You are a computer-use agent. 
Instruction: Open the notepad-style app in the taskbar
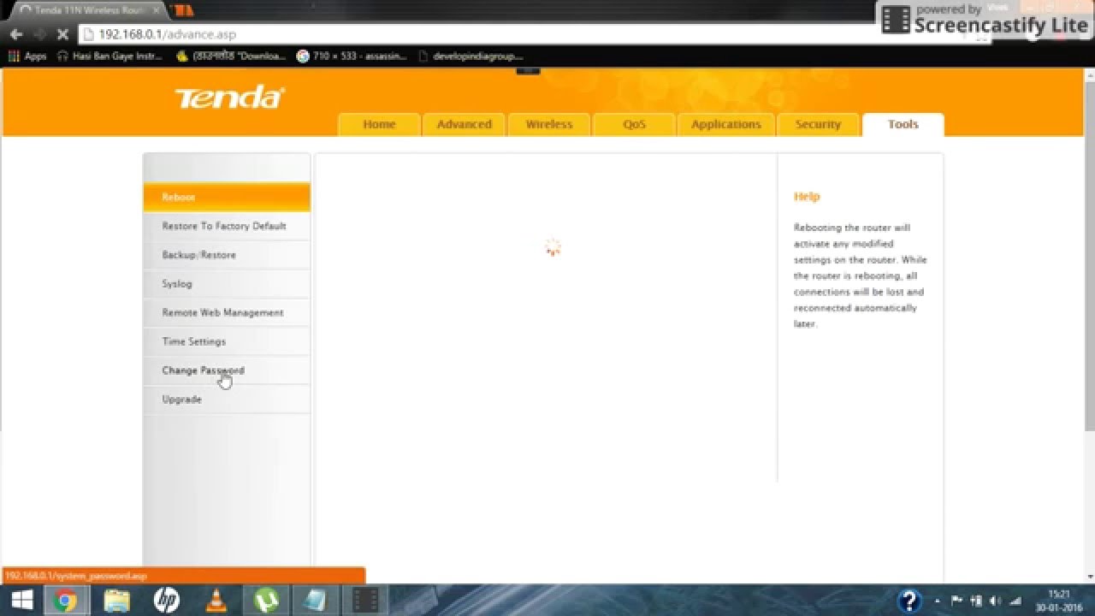(x=316, y=601)
